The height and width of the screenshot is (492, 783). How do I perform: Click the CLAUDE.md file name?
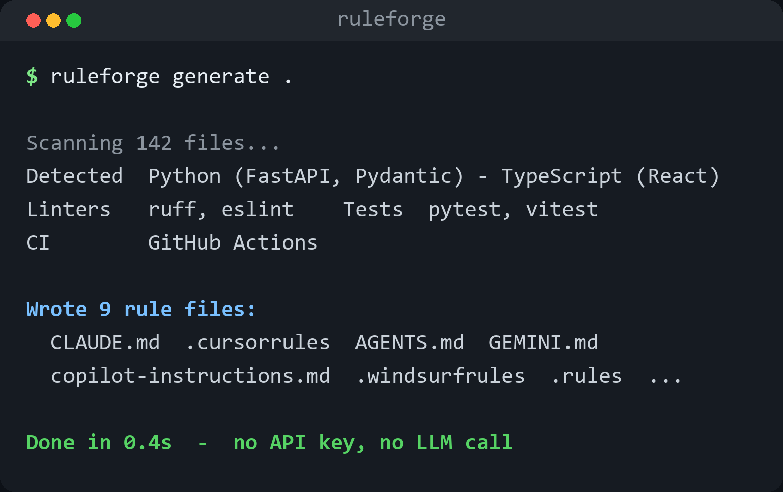(x=105, y=343)
